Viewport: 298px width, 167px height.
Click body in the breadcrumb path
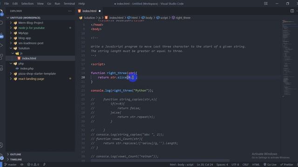click(149, 18)
